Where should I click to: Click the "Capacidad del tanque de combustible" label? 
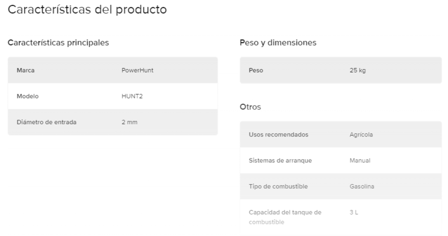point(284,217)
